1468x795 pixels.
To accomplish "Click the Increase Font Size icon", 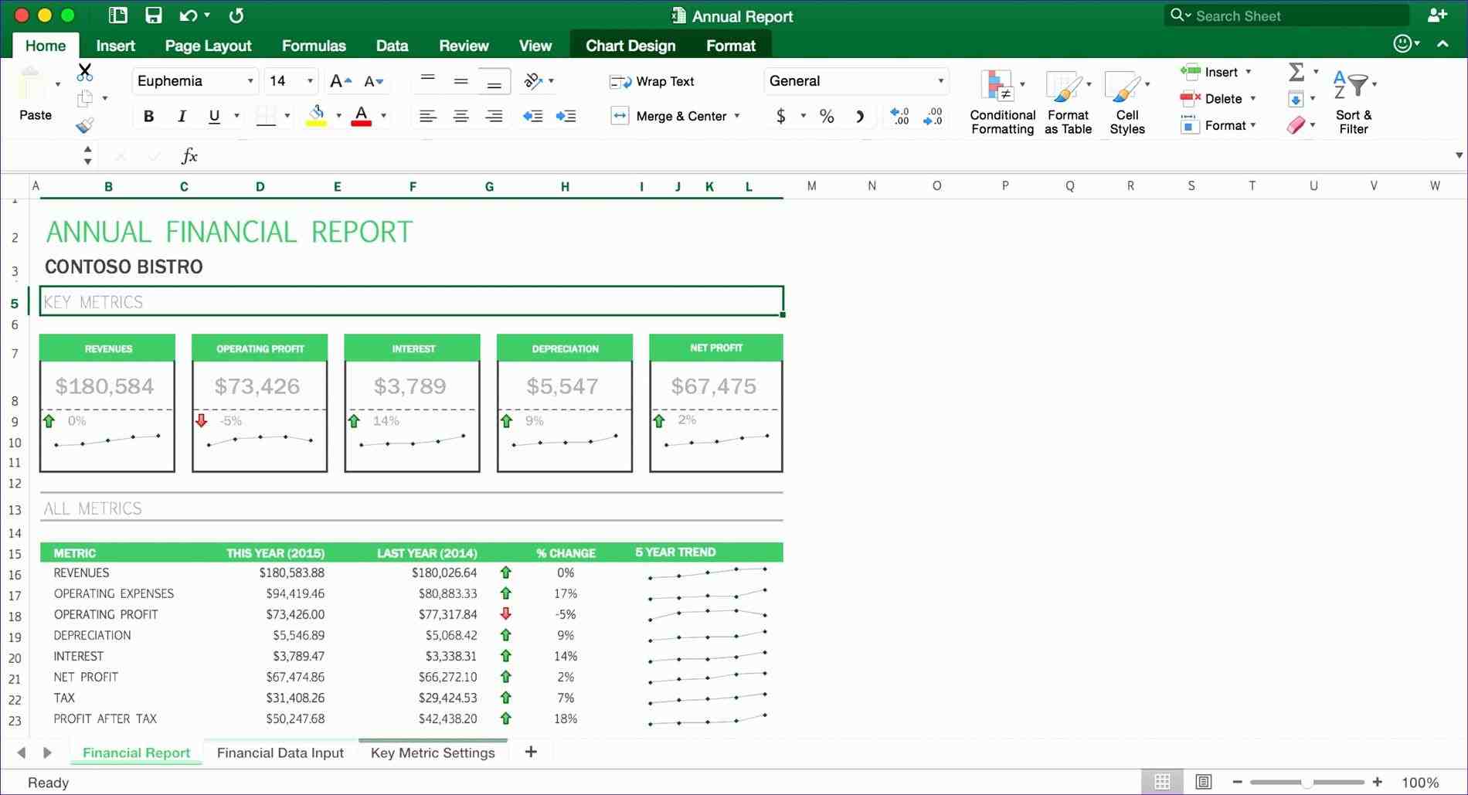I will 340,81.
